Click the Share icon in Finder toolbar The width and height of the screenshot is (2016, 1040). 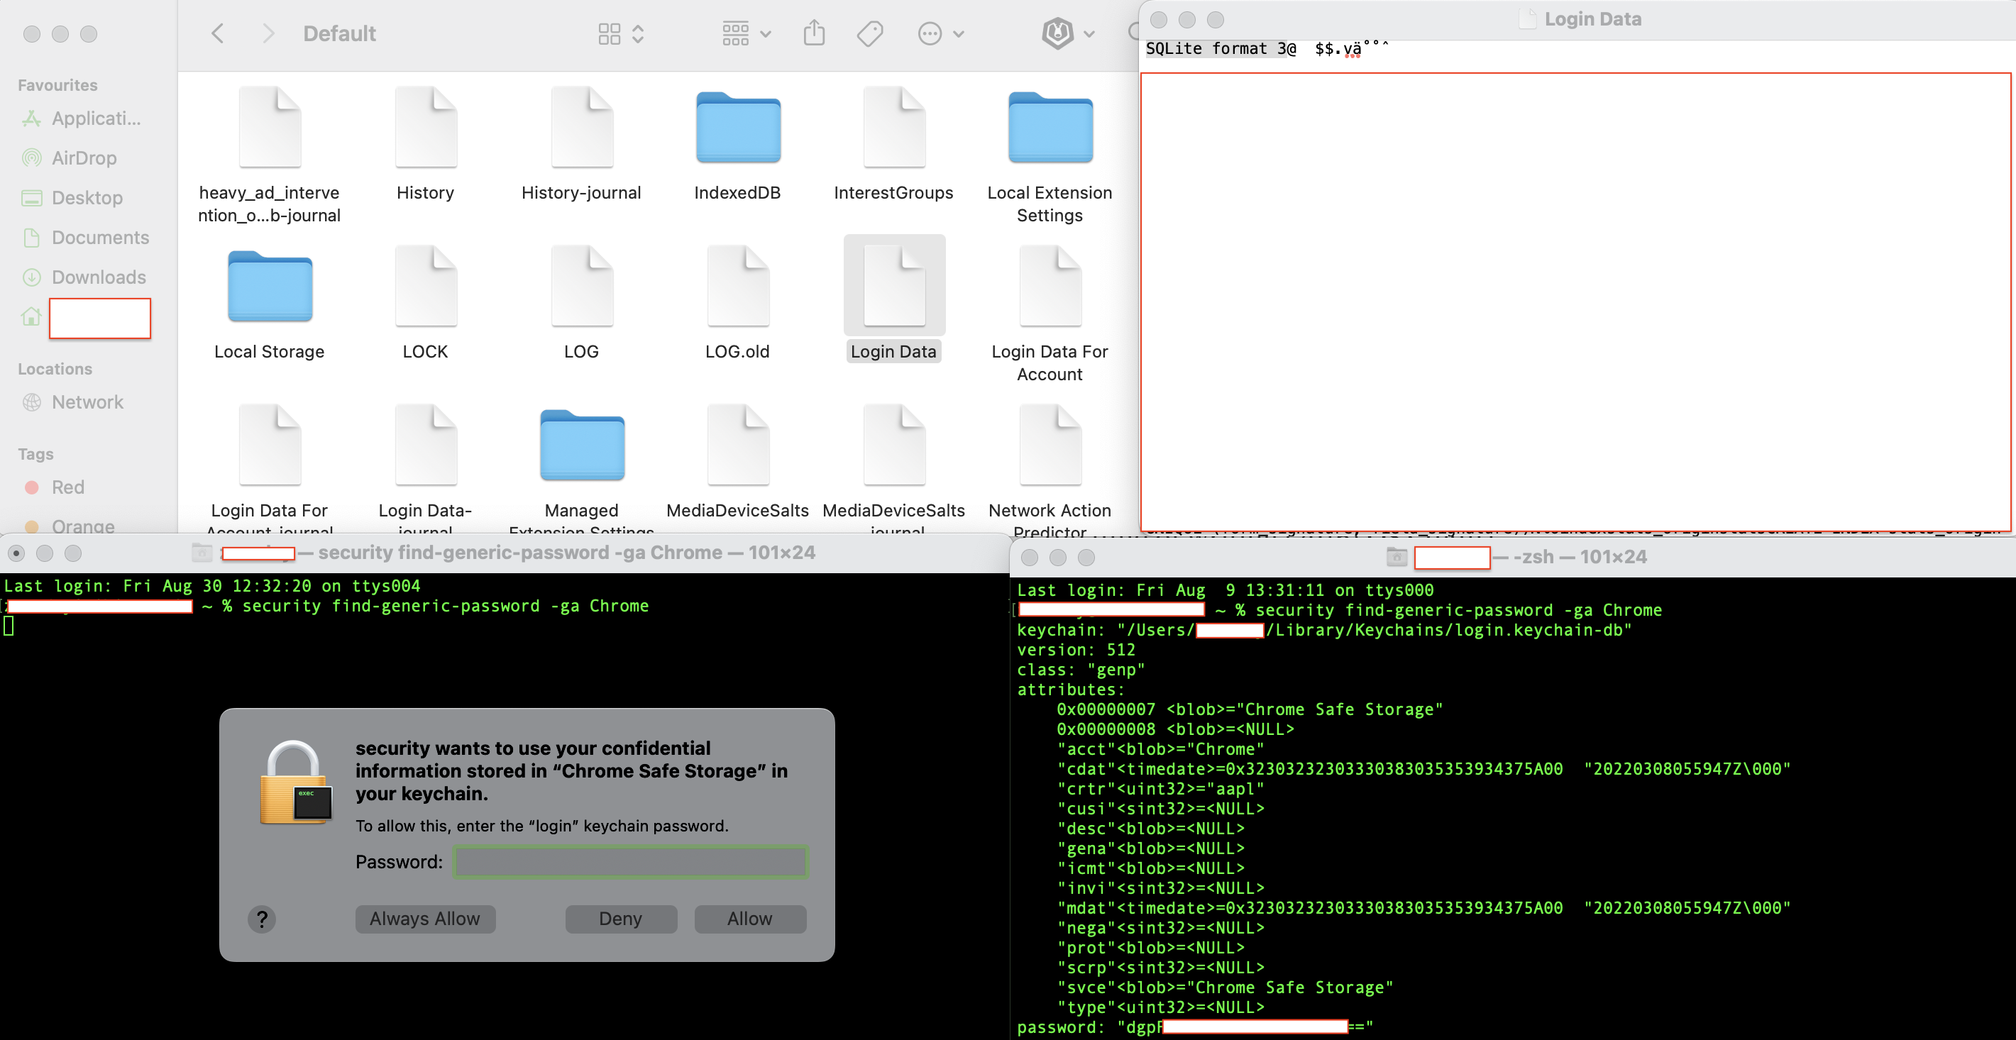pyautogui.click(x=814, y=33)
